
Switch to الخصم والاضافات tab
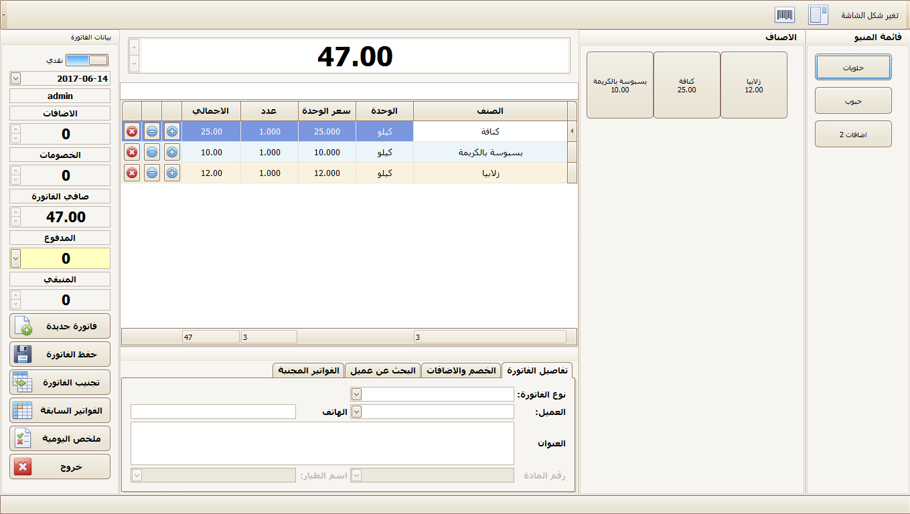coord(462,370)
